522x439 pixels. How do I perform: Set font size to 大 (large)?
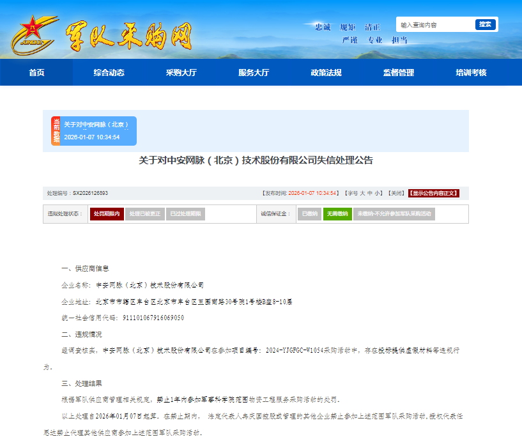(x=363, y=193)
